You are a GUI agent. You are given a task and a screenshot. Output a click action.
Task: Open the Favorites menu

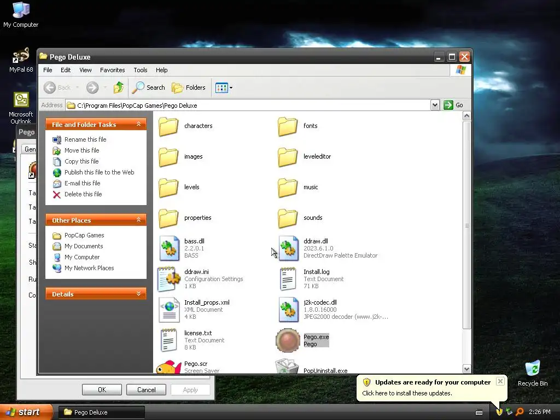click(x=113, y=70)
